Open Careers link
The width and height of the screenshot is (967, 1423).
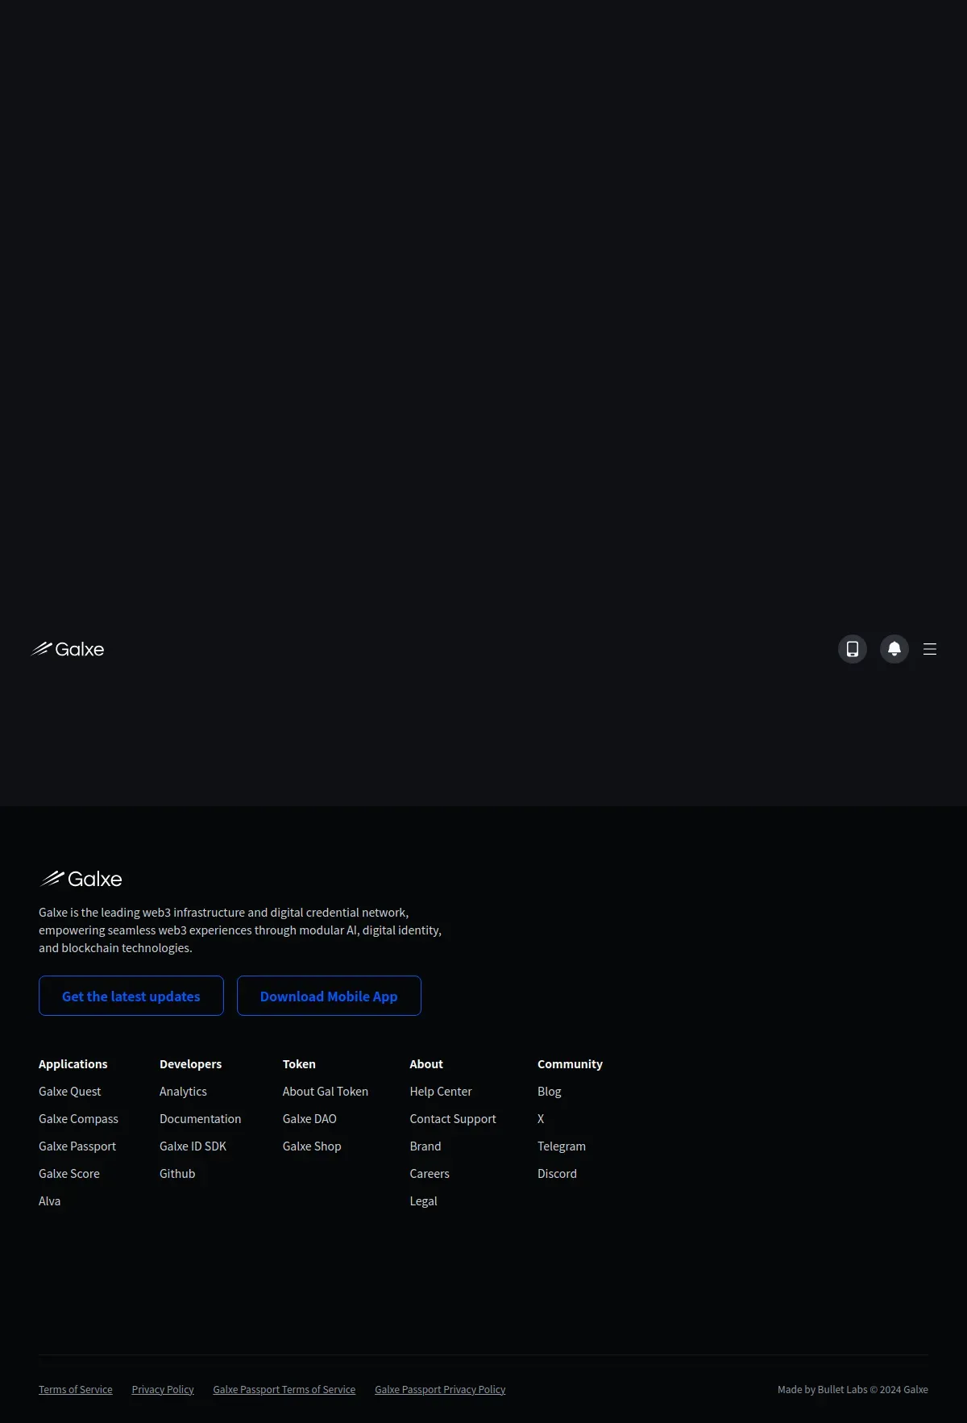(x=430, y=1174)
